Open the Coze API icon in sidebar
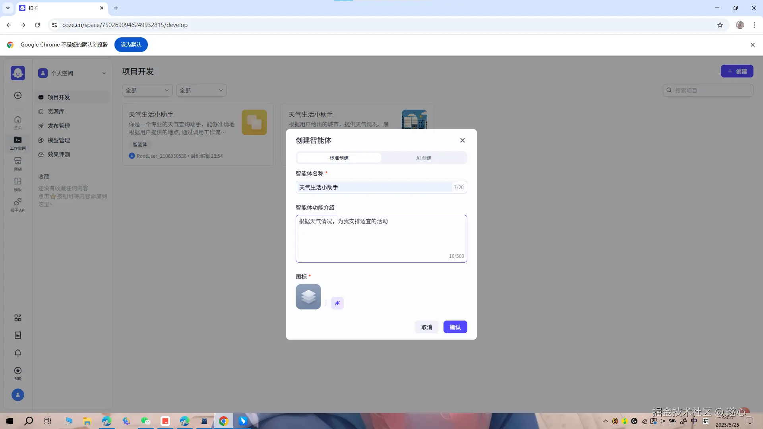 coord(18,204)
